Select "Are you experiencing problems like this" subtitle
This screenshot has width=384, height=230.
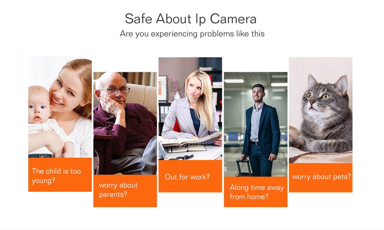(192, 34)
